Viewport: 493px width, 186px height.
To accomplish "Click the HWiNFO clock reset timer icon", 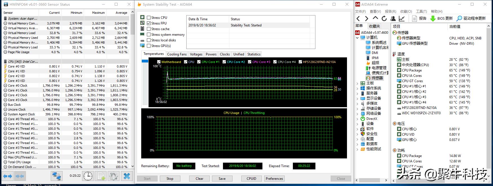I will coord(88,176).
